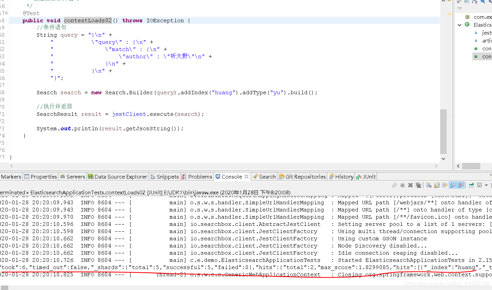This screenshot has height=290, width=492.
Task: Click the editor horizontal scroll-left arrow
Action: [x=12, y=166]
